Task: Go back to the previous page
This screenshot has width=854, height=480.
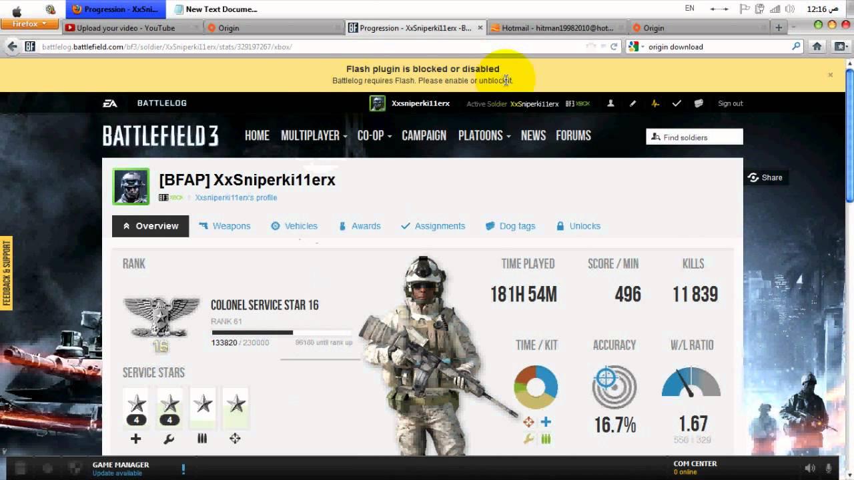Action: [12, 47]
